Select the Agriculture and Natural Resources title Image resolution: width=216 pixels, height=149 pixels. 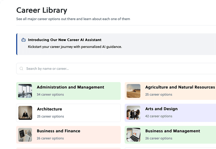pyautogui.click(x=180, y=87)
